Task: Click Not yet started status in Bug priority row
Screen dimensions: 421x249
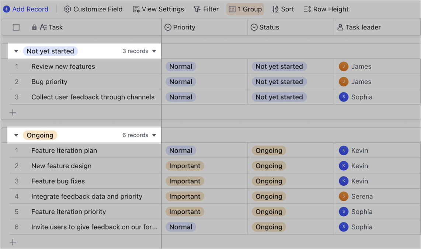Action: 279,82
